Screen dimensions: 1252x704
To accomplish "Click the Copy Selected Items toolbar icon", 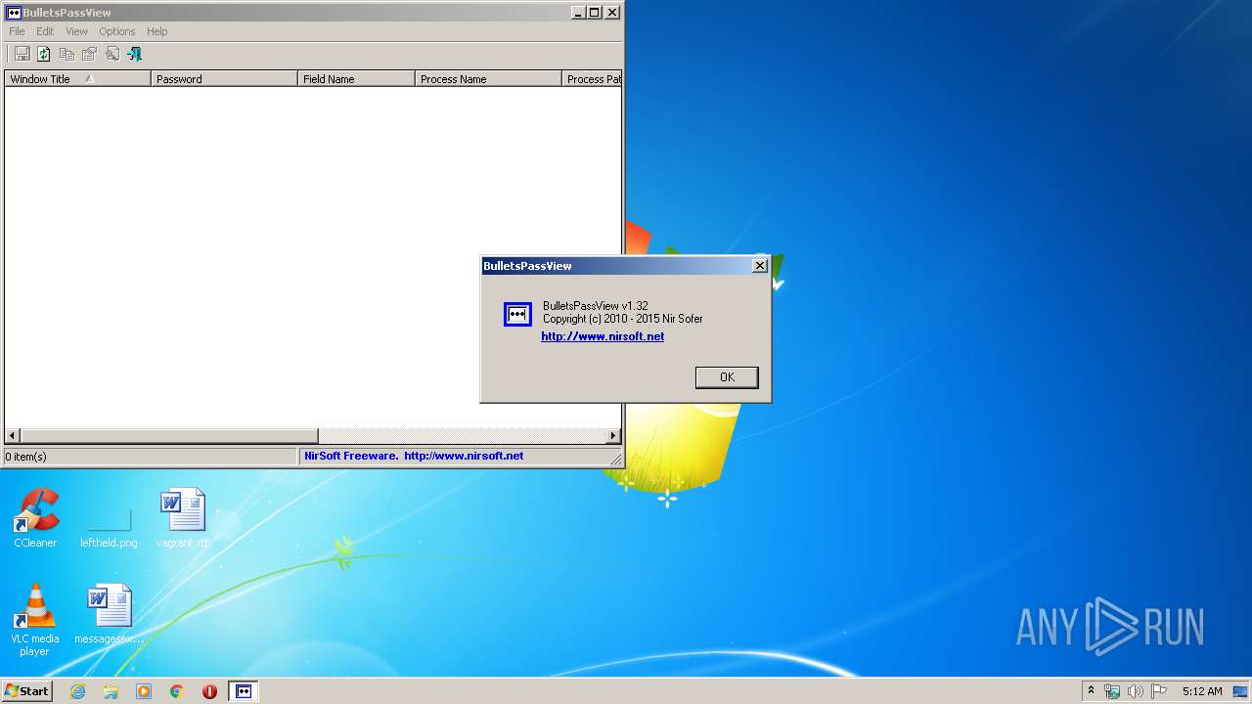I will click(67, 54).
